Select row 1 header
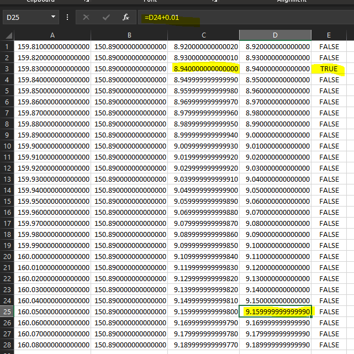The width and height of the screenshot is (354, 354). tap(7, 47)
